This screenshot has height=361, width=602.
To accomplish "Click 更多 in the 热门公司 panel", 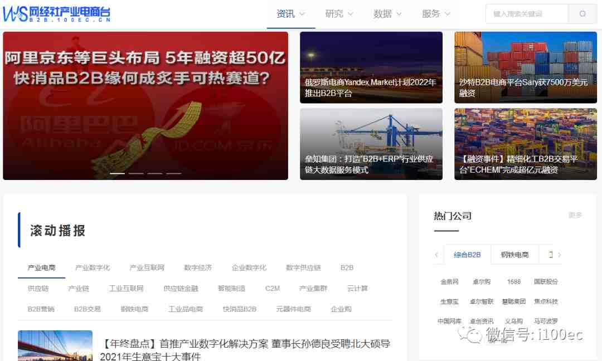I will coord(575,215).
